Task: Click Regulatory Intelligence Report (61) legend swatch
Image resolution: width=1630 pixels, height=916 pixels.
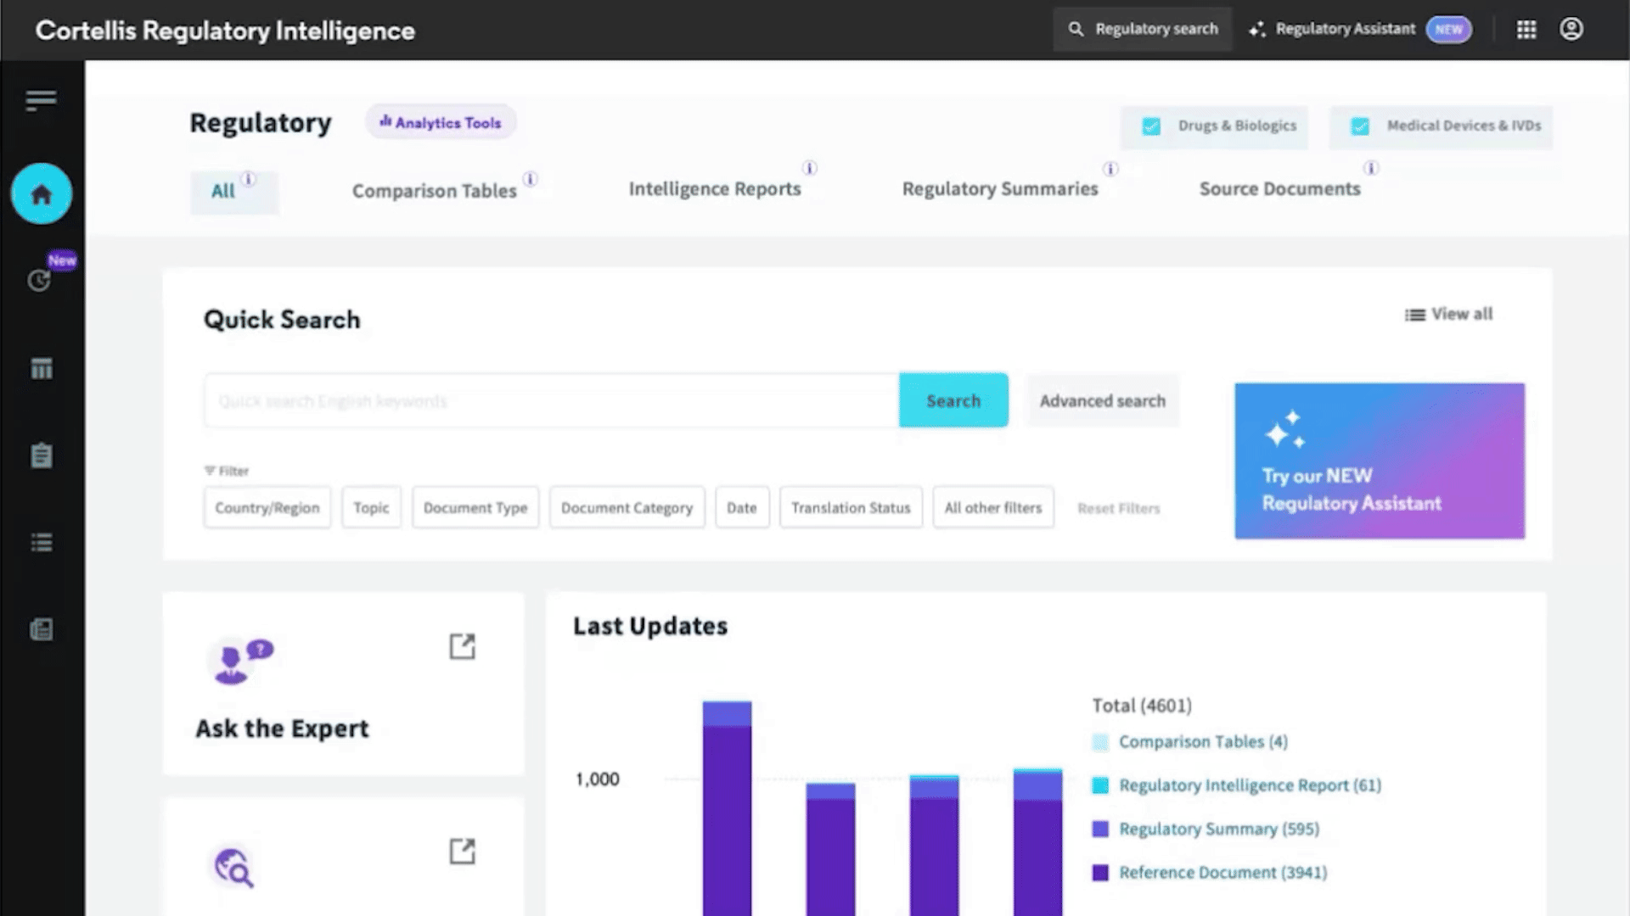Action: (1100, 785)
